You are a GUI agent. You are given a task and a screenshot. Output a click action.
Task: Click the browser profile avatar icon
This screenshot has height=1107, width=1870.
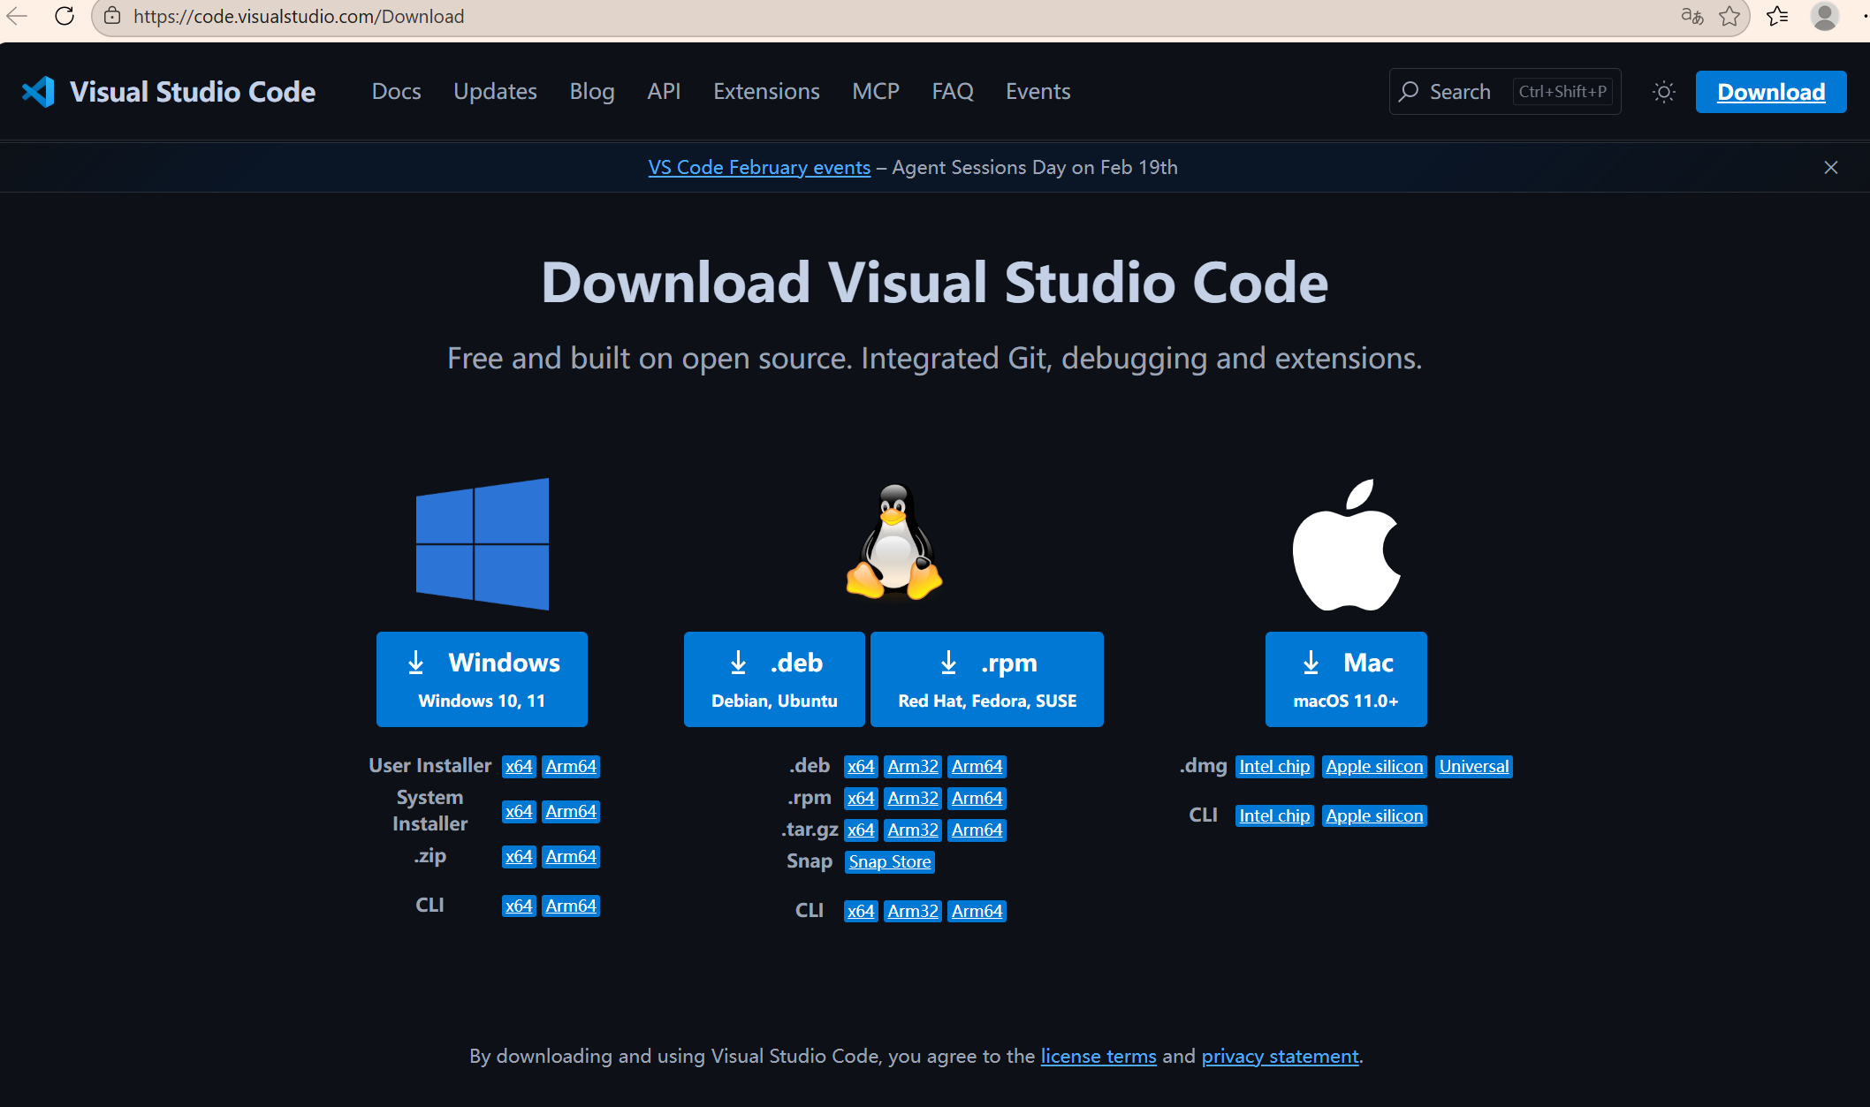click(1825, 16)
